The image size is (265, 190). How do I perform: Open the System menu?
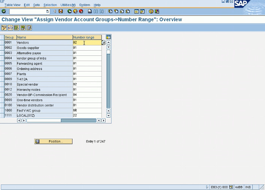85,5
